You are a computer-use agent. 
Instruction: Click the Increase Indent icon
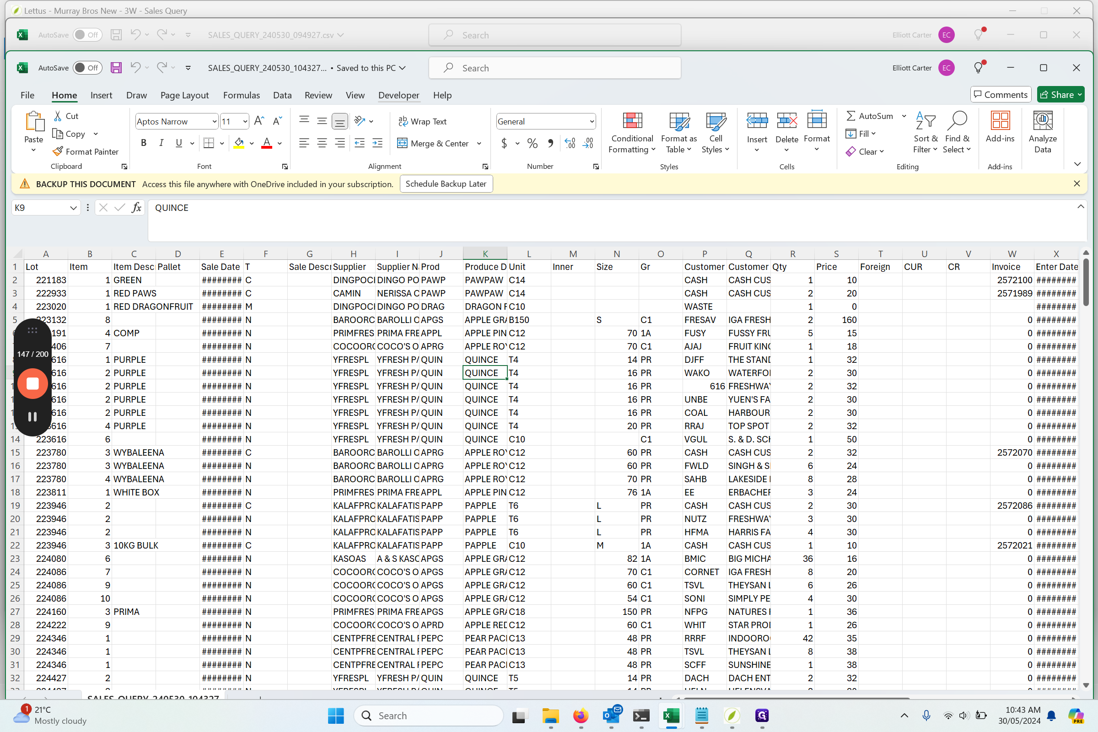pyautogui.click(x=377, y=143)
